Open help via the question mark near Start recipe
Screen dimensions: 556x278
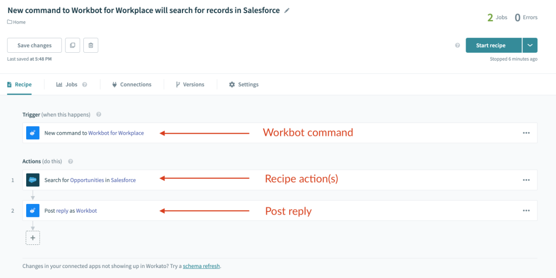click(457, 45)
